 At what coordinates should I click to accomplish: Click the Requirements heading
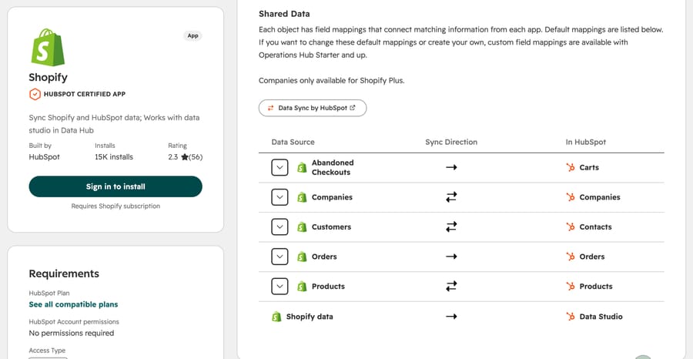tap(64, 273)
